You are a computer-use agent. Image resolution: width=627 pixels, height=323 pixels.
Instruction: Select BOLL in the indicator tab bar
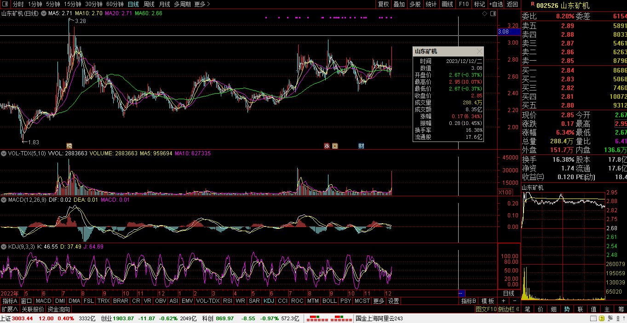329,301
